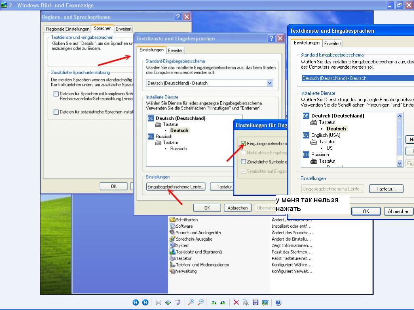Click OK in the right Textdienste dialog
Image resolution: width=414 pixels, height=310 pixels.
click(x=366, y=212)
